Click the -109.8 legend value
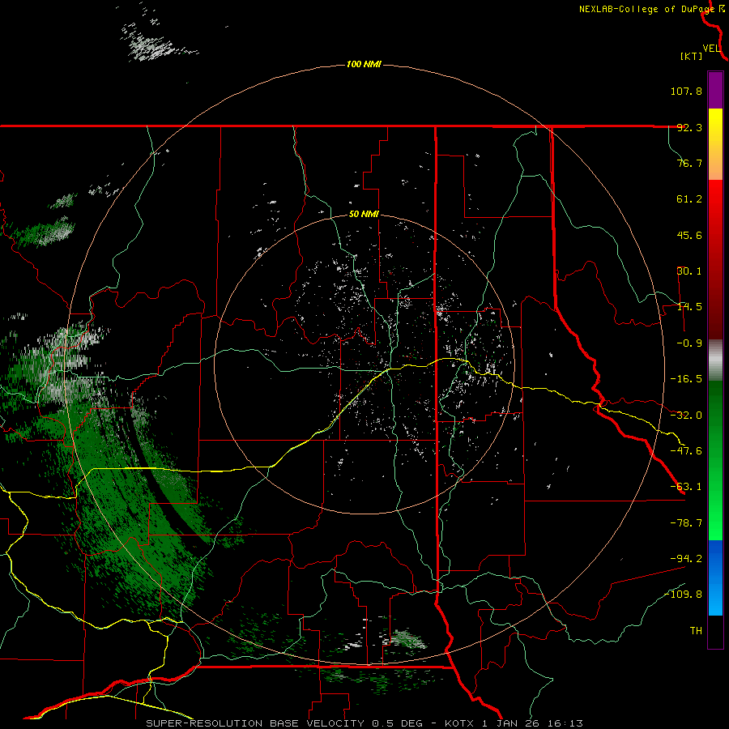Screen dimensions: 729x729 point(684,595)
